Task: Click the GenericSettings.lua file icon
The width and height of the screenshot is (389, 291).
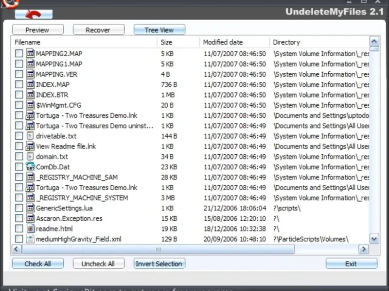Action: [x=30, y=208]
